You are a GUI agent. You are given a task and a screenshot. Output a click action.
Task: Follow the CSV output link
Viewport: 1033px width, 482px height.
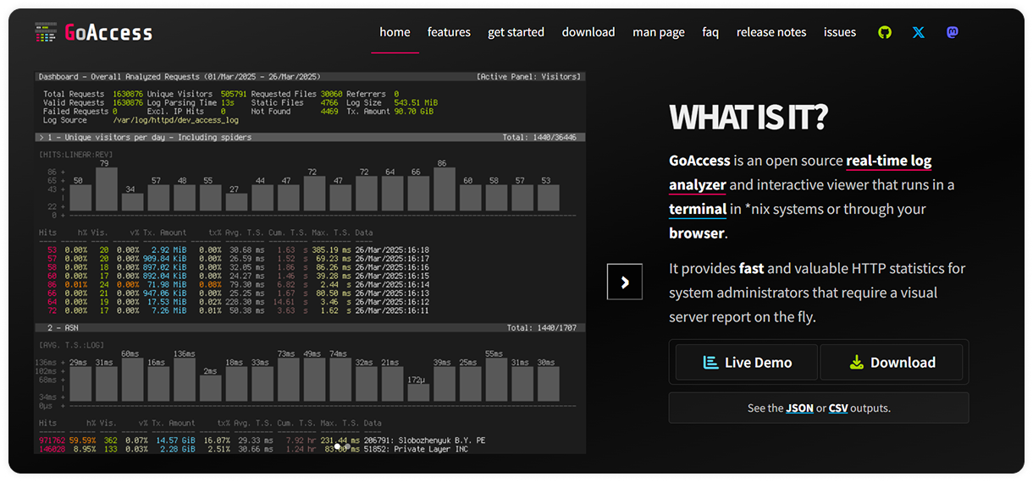pyautogui.click(x=838, y=408)
